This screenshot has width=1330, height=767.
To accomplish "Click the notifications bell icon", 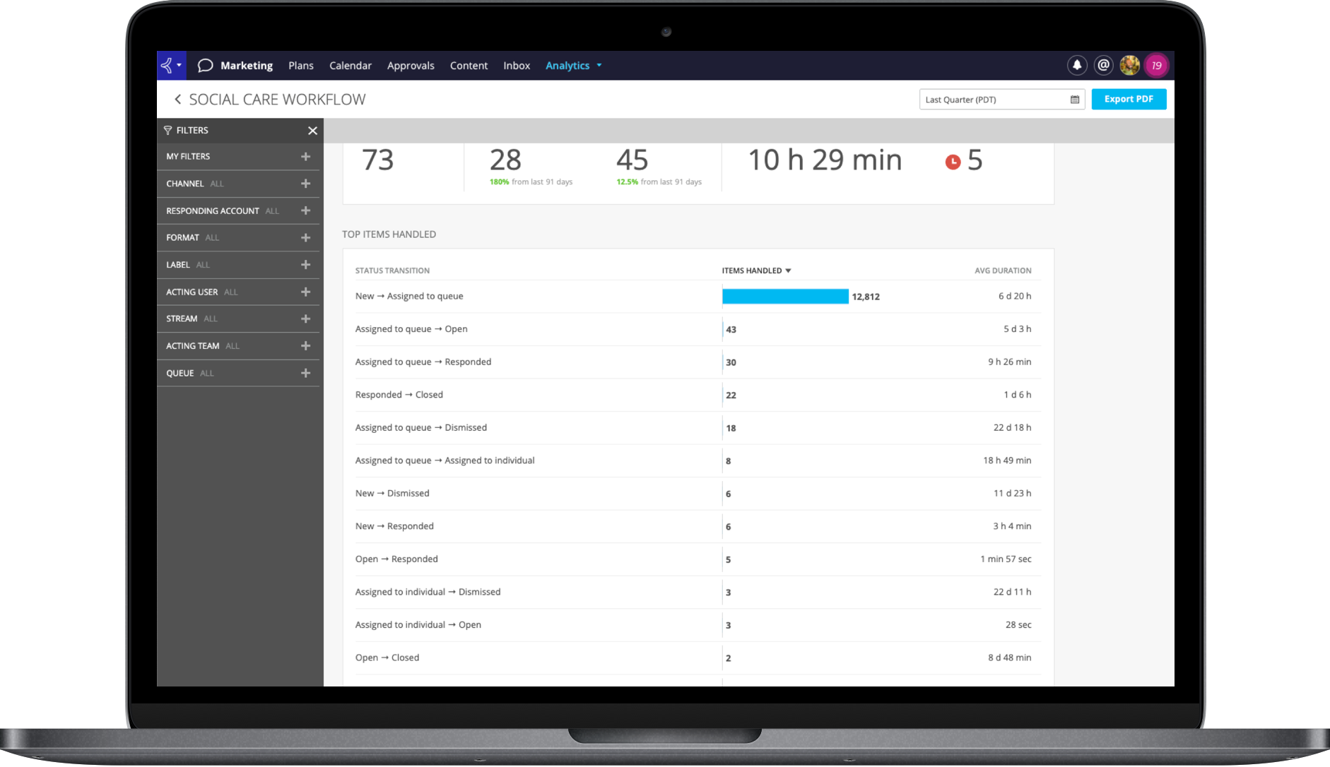I will 1076,65.
